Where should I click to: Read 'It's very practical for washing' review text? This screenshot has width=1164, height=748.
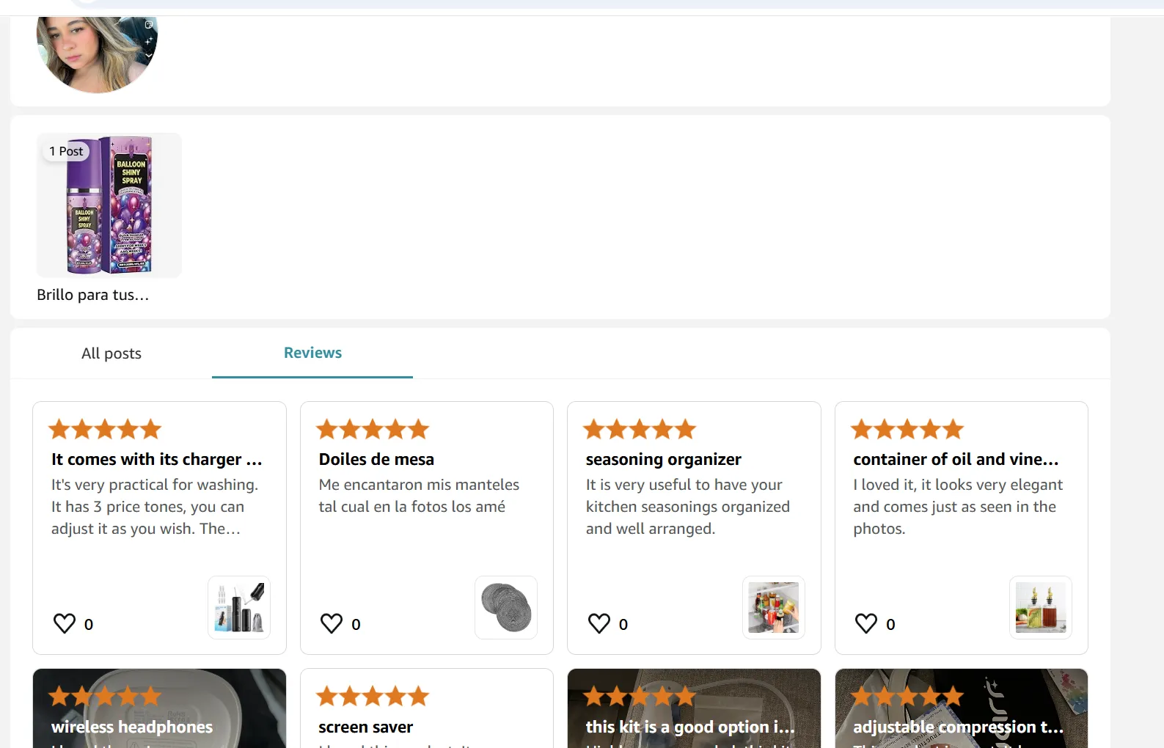click(155, 507)
